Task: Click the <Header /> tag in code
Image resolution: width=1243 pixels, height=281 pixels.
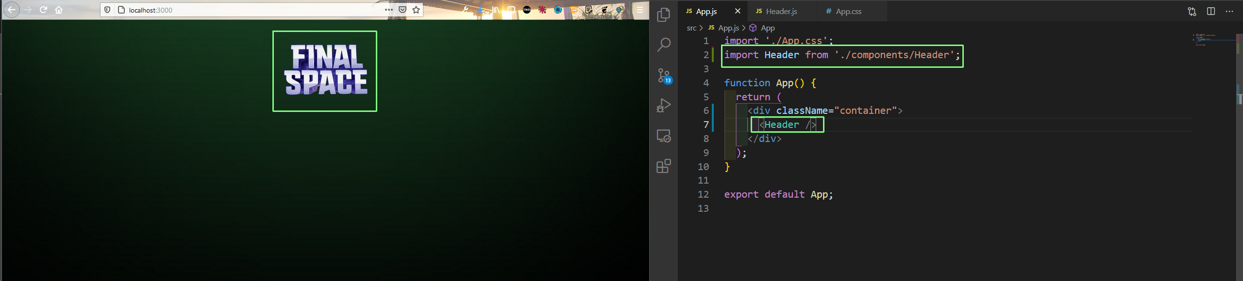Action: coord(787,125)
